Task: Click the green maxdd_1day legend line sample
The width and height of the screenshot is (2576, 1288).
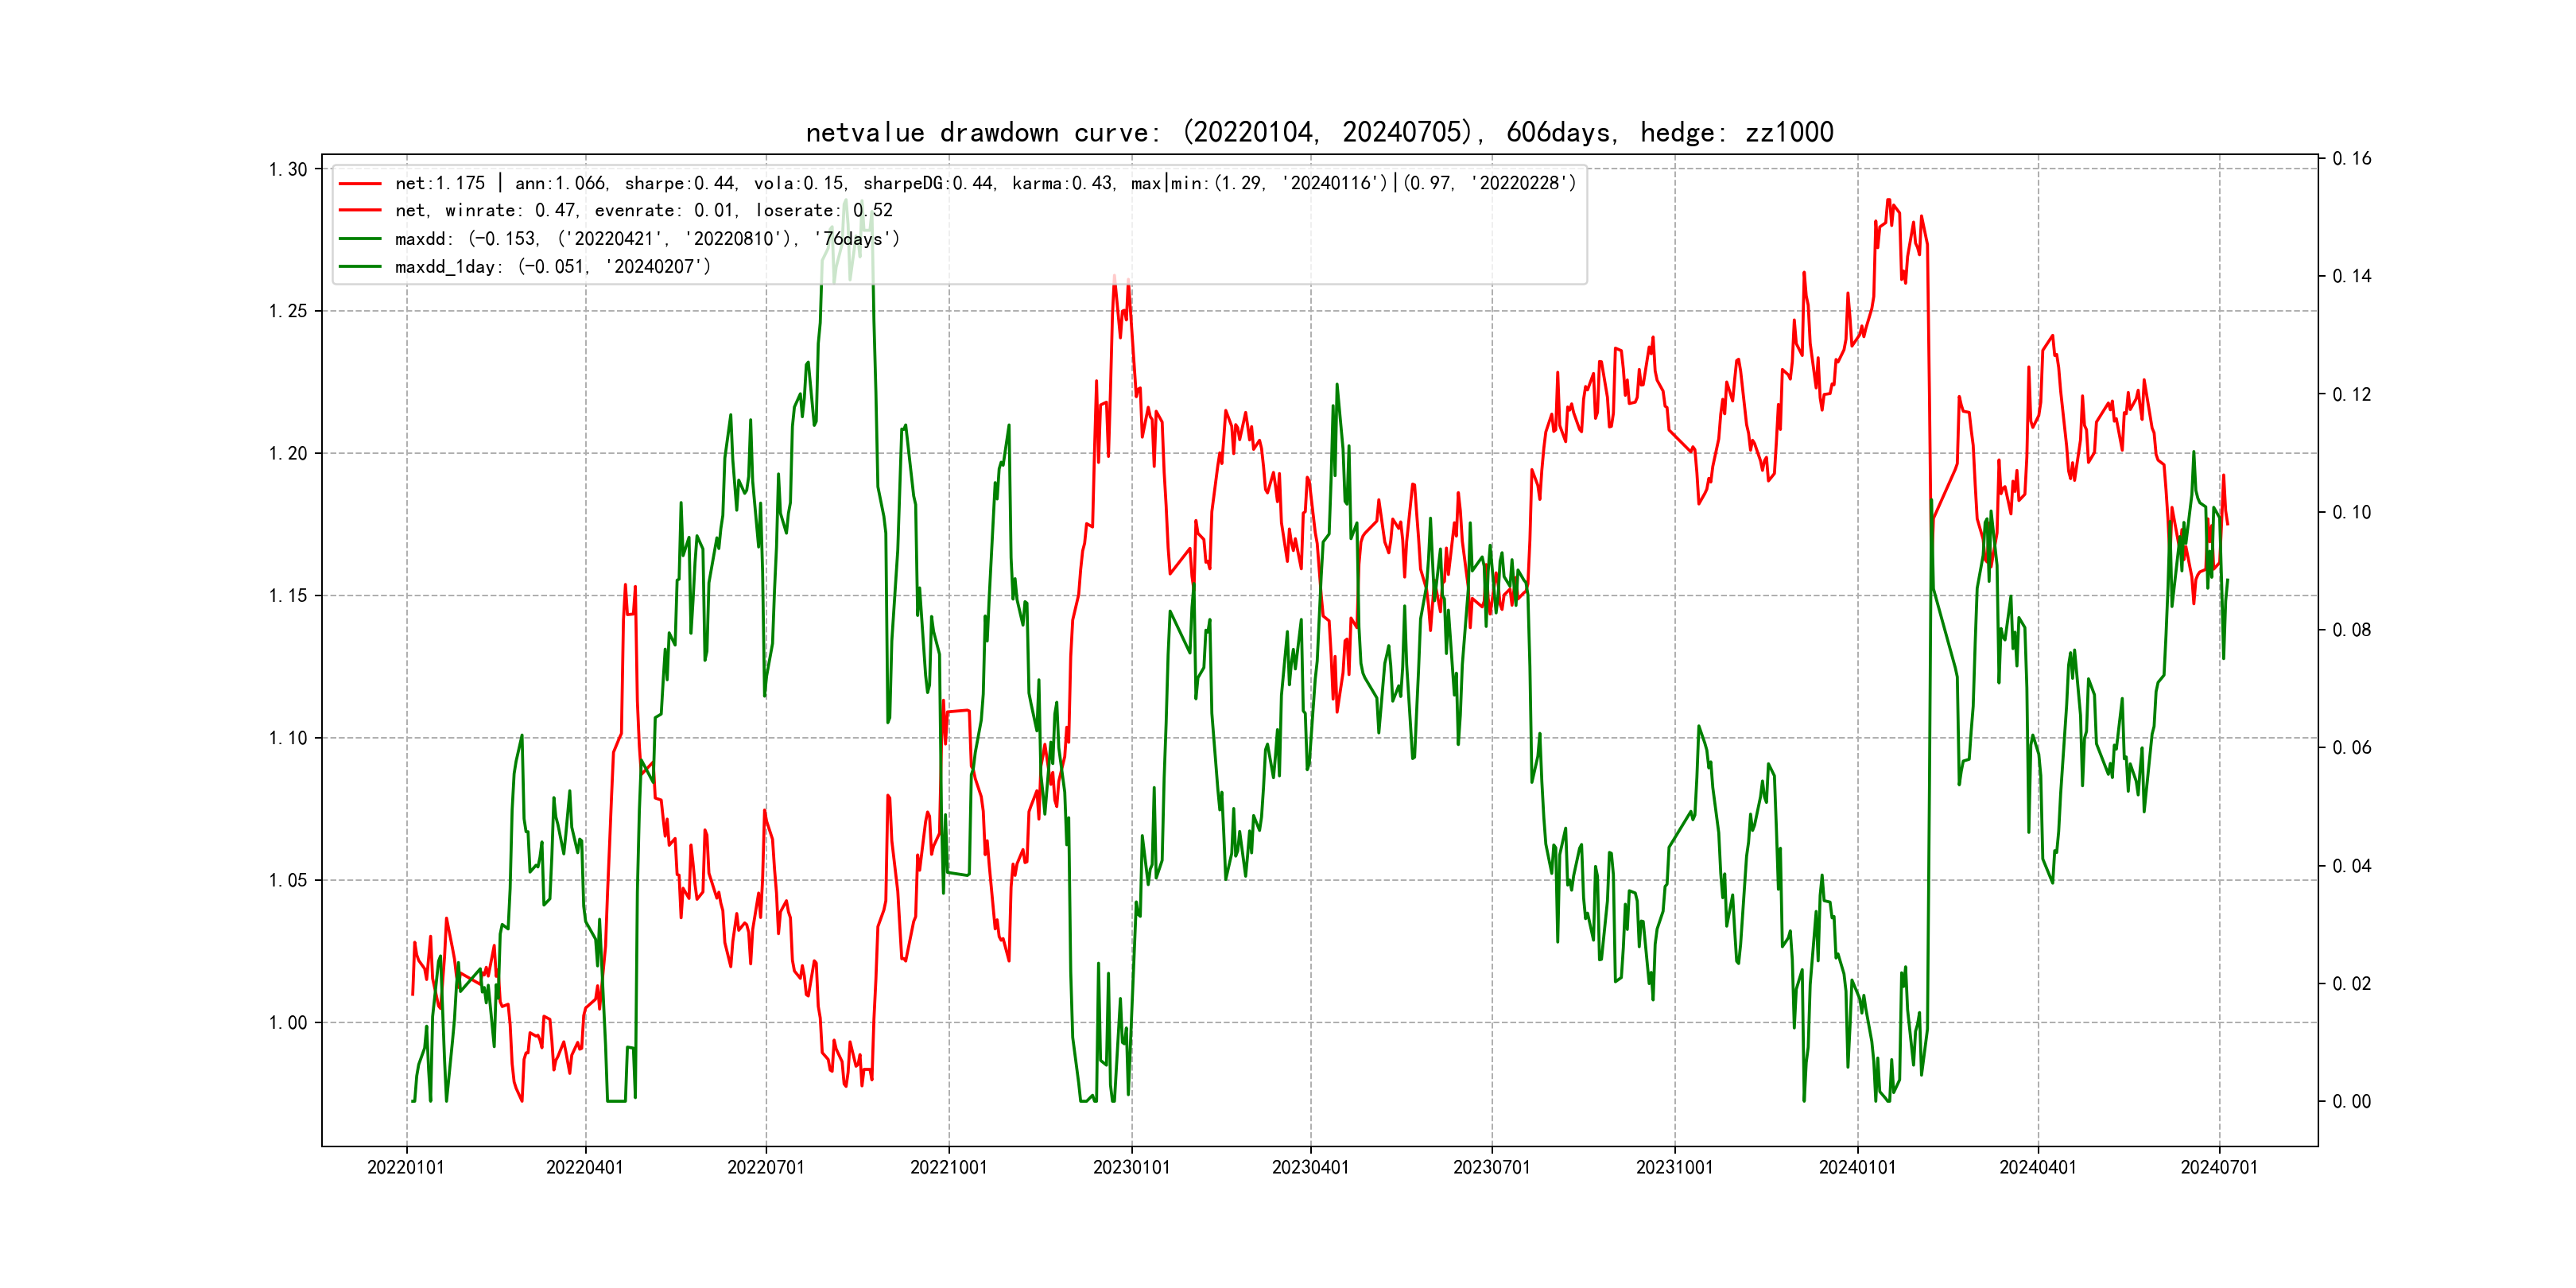Action: [x=360, y=267]
